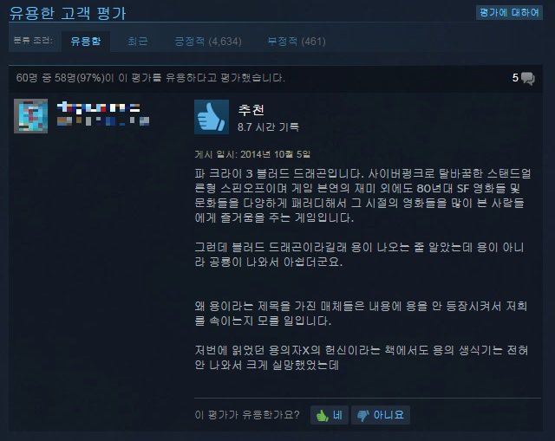Screen dimensions: 555x441
Task: Open the 유용한 고객 평가 heading link
Action: tap(68, 13)
